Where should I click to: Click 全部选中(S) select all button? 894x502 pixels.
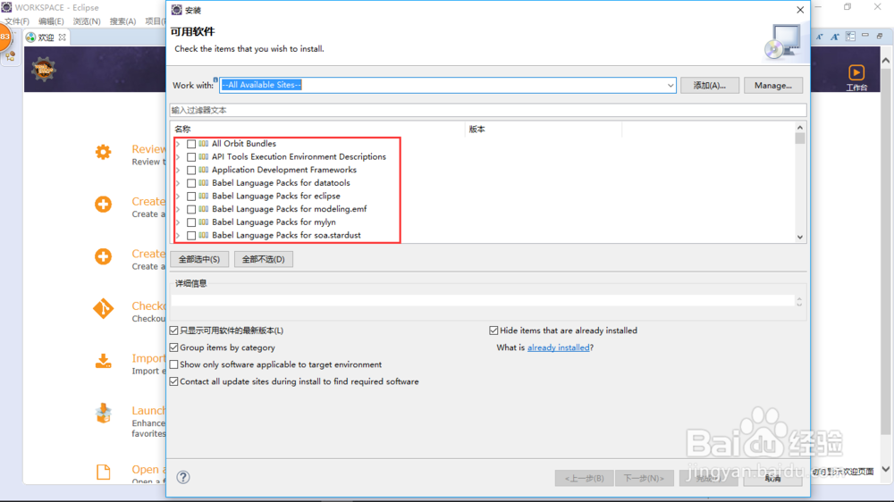pos(199,259)
